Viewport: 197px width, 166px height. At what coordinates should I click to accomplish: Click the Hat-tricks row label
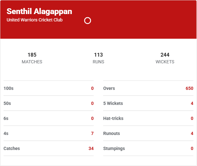(113, 118)
